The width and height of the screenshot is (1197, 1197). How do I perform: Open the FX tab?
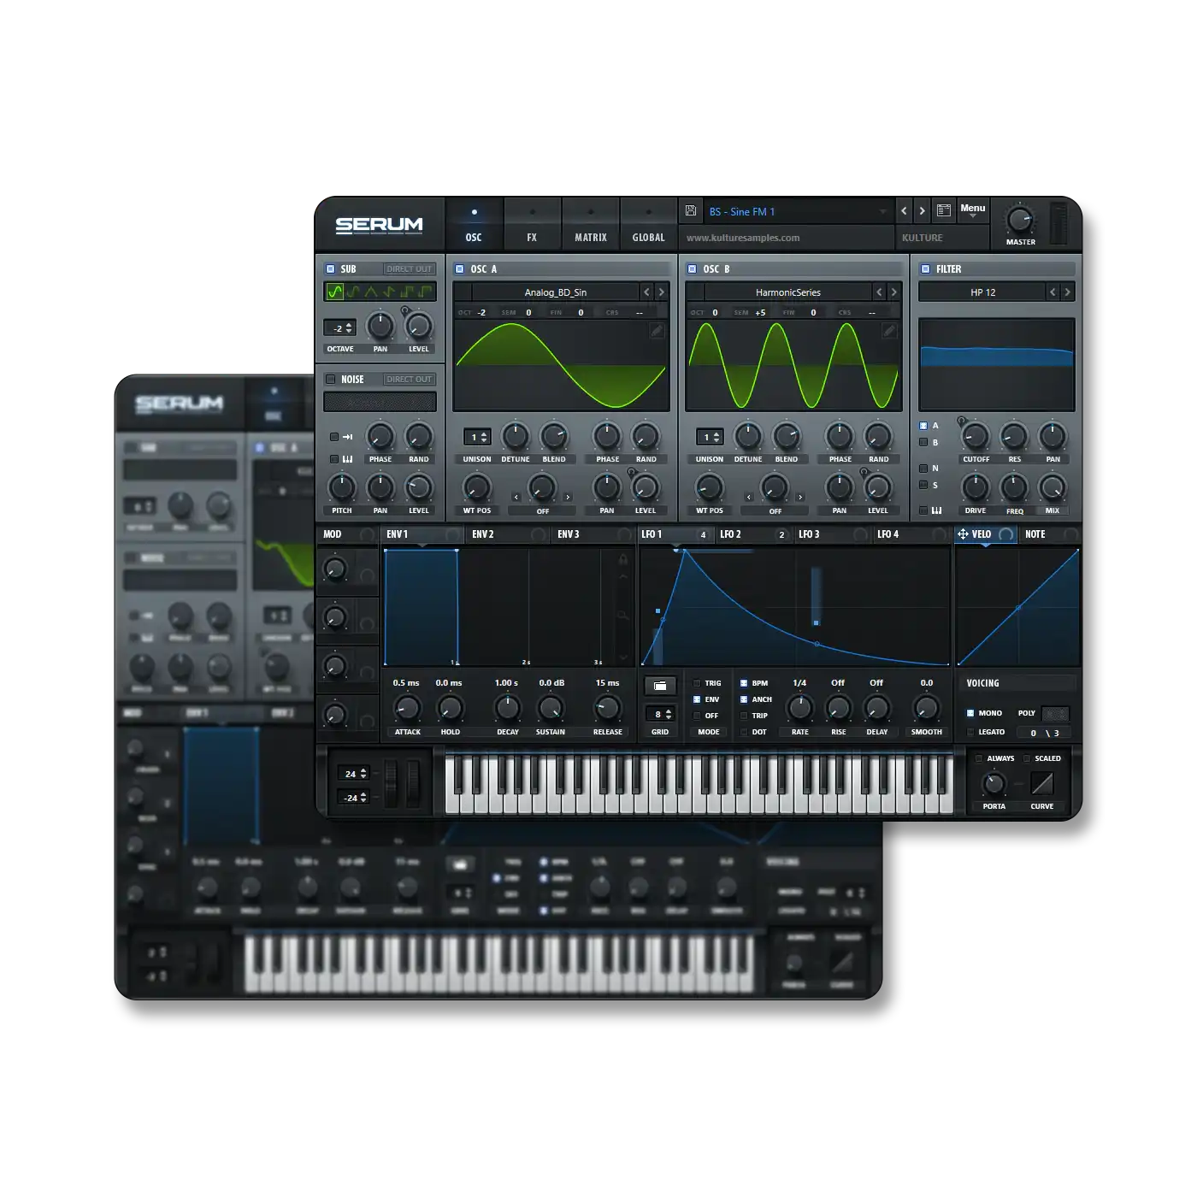tap(532, 226)
